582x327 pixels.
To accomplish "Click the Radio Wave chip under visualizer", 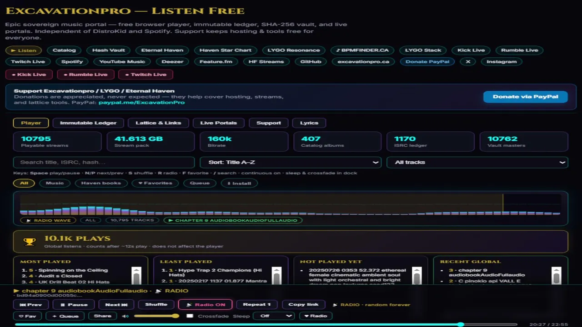I will click(x=48, y=220).
